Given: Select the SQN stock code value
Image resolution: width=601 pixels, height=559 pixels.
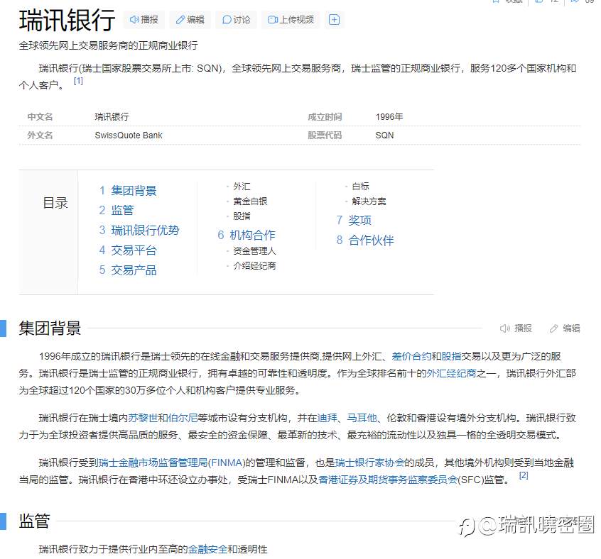Looking at the screenshot, I should pyautogui.click(x=384, y=135).
